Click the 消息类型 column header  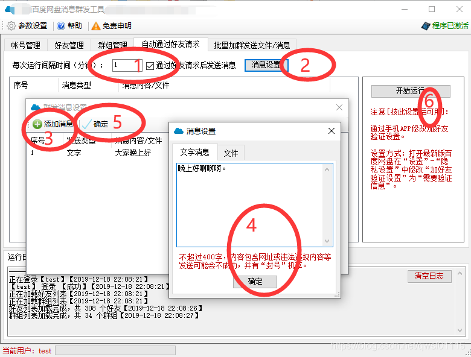[76, 85]
